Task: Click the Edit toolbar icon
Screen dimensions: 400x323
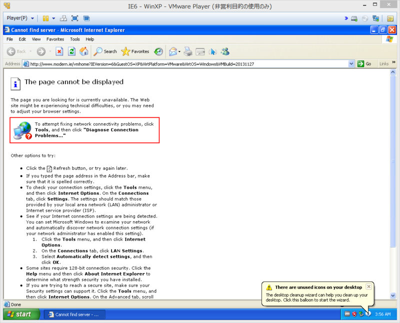Action: point(200,52)
